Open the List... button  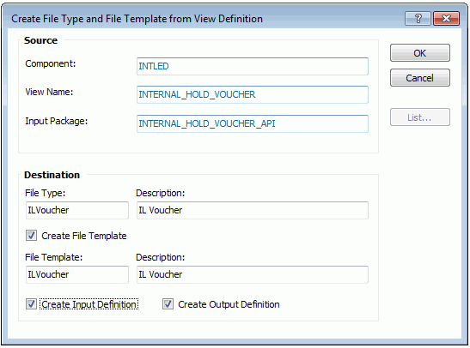(419, 117)
